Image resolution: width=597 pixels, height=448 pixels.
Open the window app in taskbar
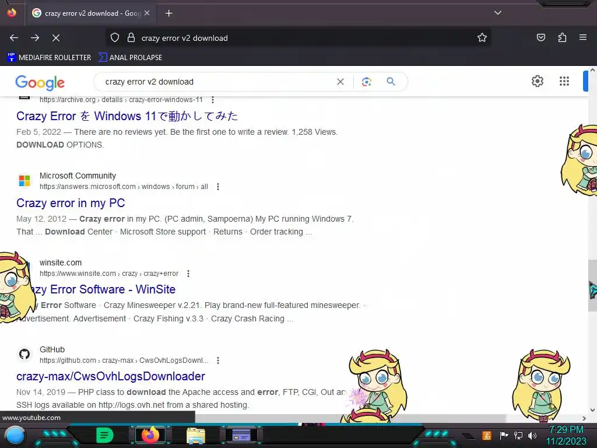pyautogui.click(x=241, y=435)
